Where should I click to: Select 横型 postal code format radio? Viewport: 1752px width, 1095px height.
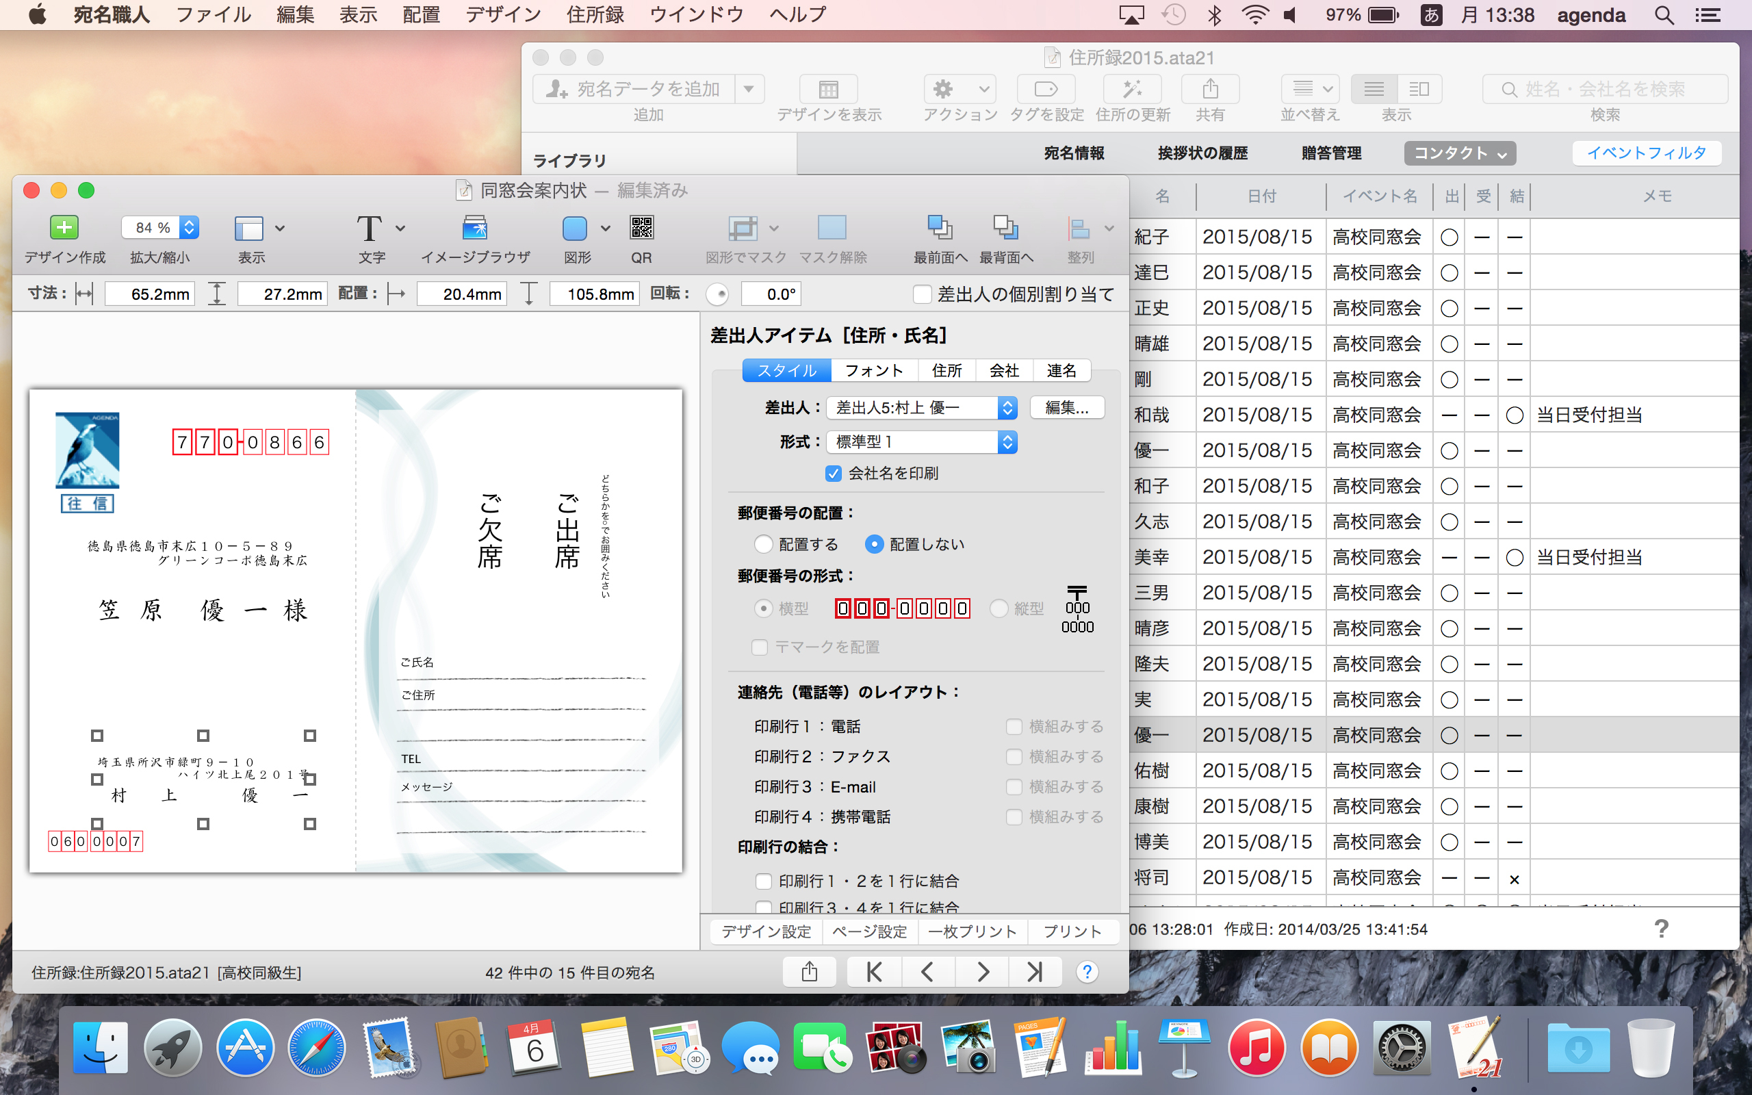click(x=763, y=608)
